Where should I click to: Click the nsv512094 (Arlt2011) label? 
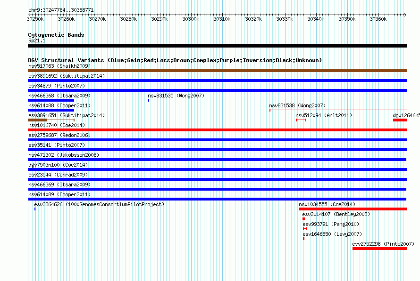coord(324,115)
